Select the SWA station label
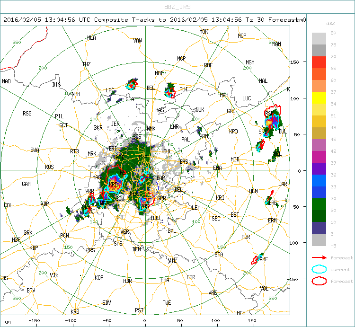Image resolution: width=355 pixels, height=327 pixels. [x=35, y=150]
